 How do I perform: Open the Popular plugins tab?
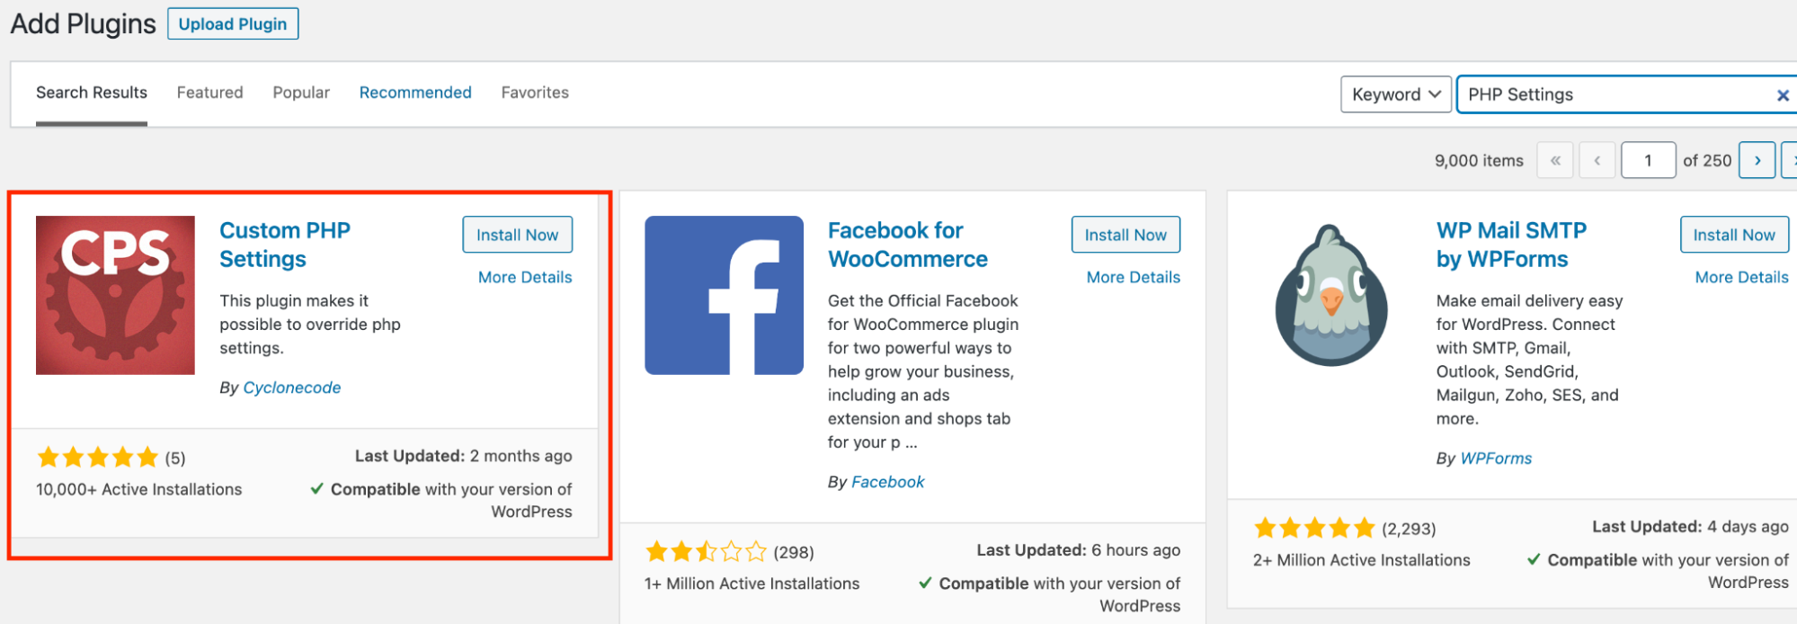[x=301, y=93]
